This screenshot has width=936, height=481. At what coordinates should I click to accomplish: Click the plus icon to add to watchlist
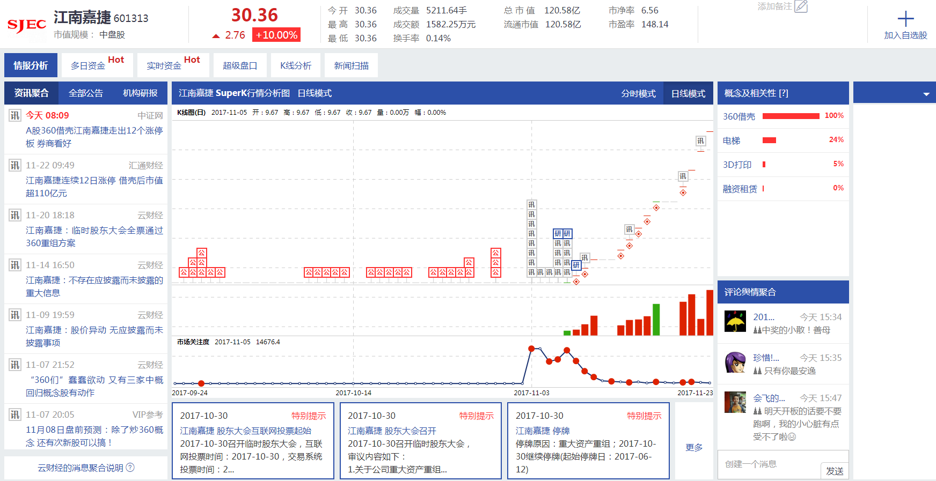[x=905, y=19]
